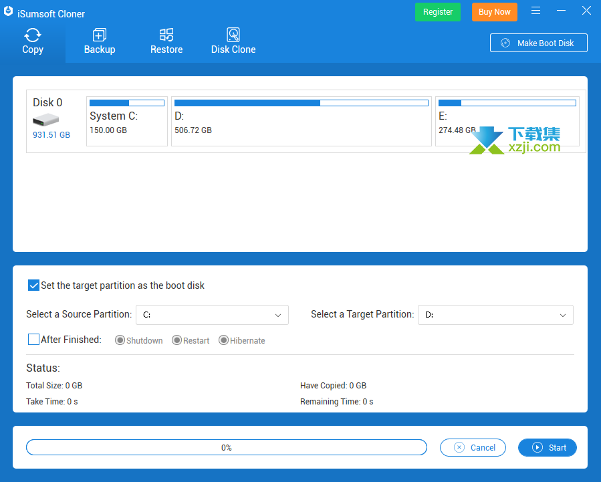Uncheck Set target partition as boot disk
This screenshot has height=482, width=601.
[x=33, y=285]
